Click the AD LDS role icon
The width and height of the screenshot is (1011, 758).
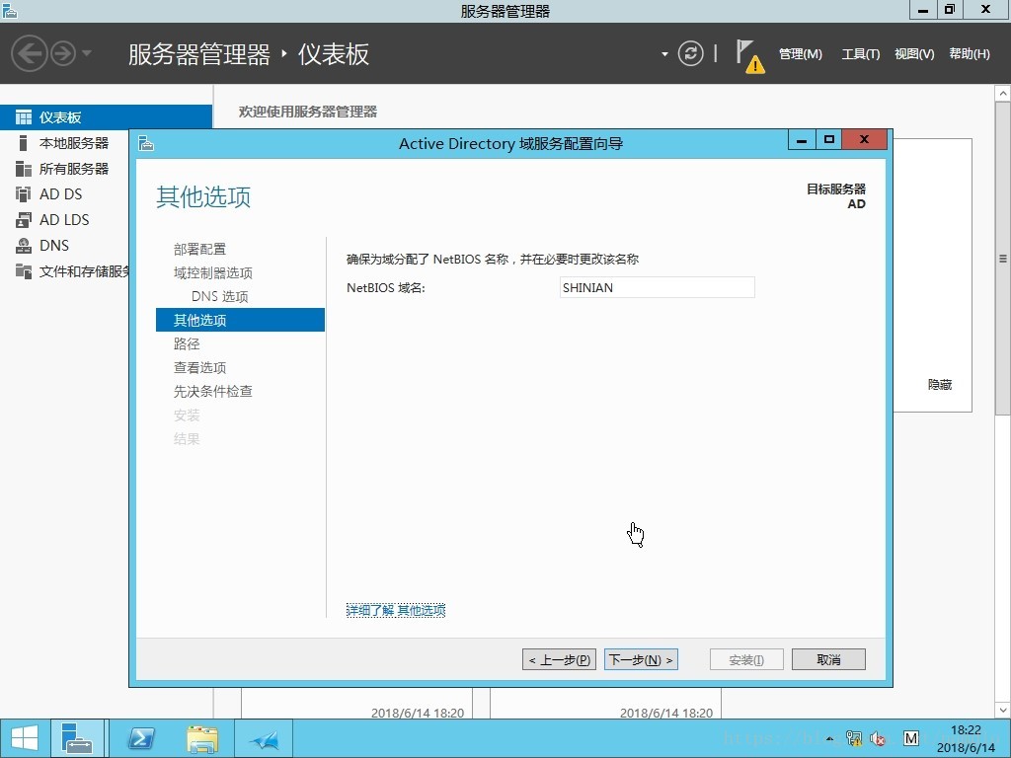click(24, 220)
